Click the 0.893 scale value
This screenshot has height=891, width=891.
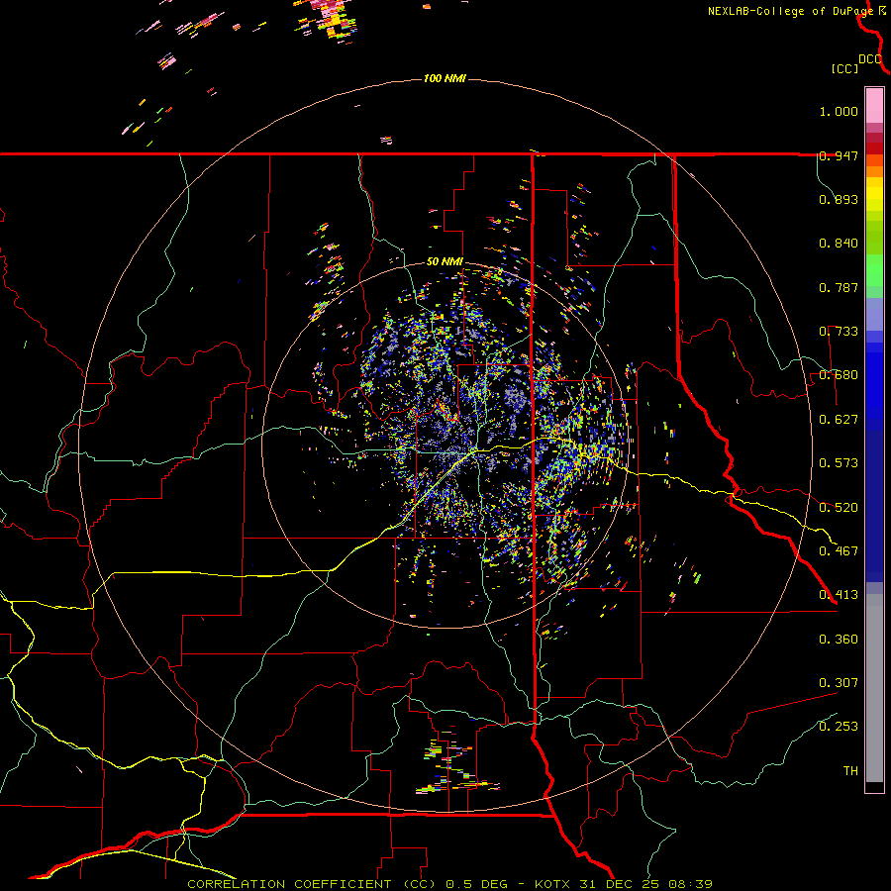click(839, 199)
